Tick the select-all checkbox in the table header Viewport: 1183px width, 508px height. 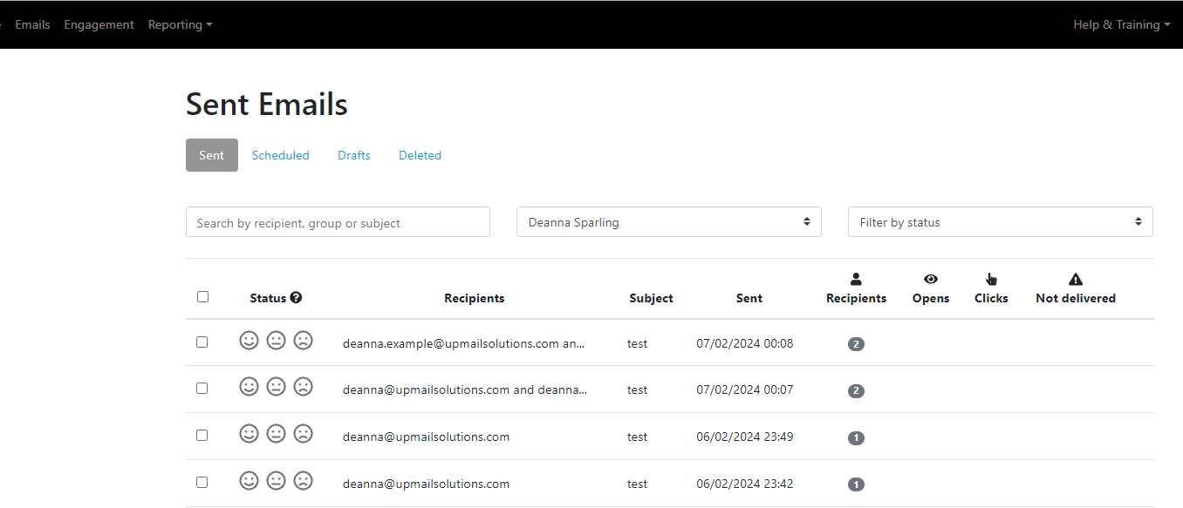click(202, 296)
